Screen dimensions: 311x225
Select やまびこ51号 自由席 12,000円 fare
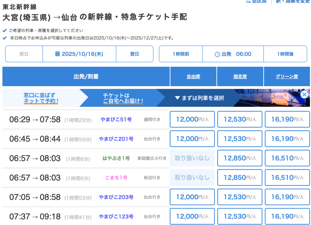tap(192, 119)
